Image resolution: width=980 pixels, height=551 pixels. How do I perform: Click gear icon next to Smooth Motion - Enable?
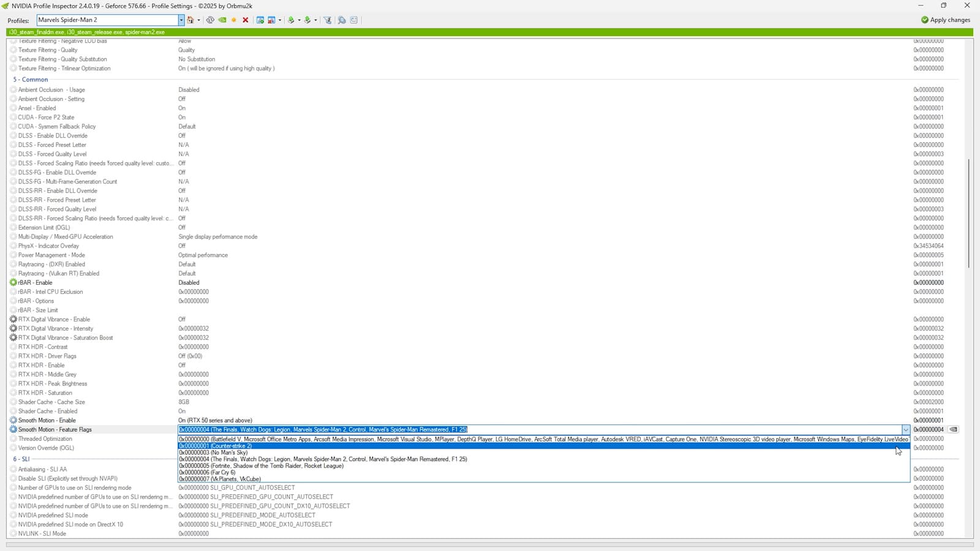(13, 421)
